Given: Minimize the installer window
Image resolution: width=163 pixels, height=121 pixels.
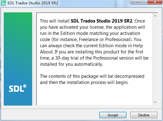Looking at the screenshot, I should click(x=135, y=2).
